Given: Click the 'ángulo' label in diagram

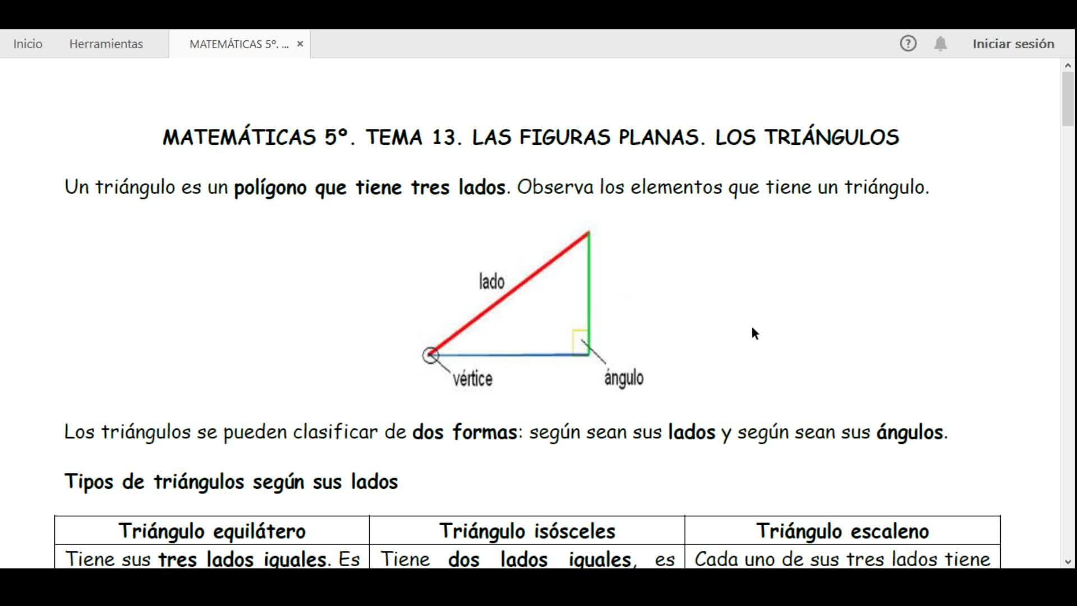Looking at the screenshot, I should click(x=624, y=378).
